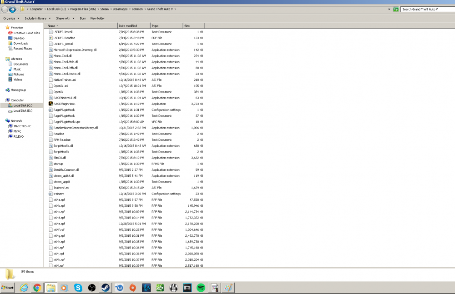Click the Burn toolbar button
The height and width of the screenshot is (294, 455).
pyautogui.click(x=83, y=18)
